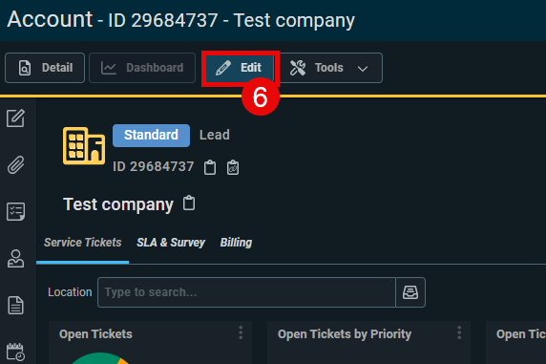Open the document sidebar icon
This screenshot has height=364, width=546.
(x=15, y=305)
